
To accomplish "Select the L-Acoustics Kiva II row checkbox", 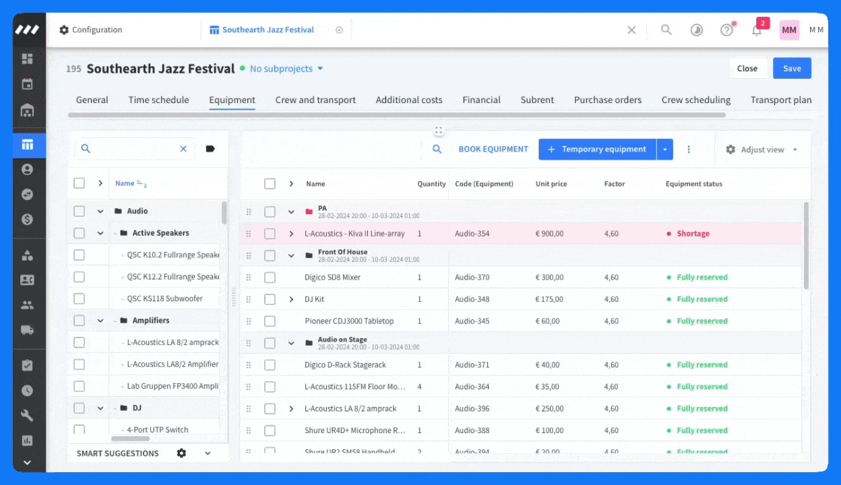I will click(x=270, y=234).
